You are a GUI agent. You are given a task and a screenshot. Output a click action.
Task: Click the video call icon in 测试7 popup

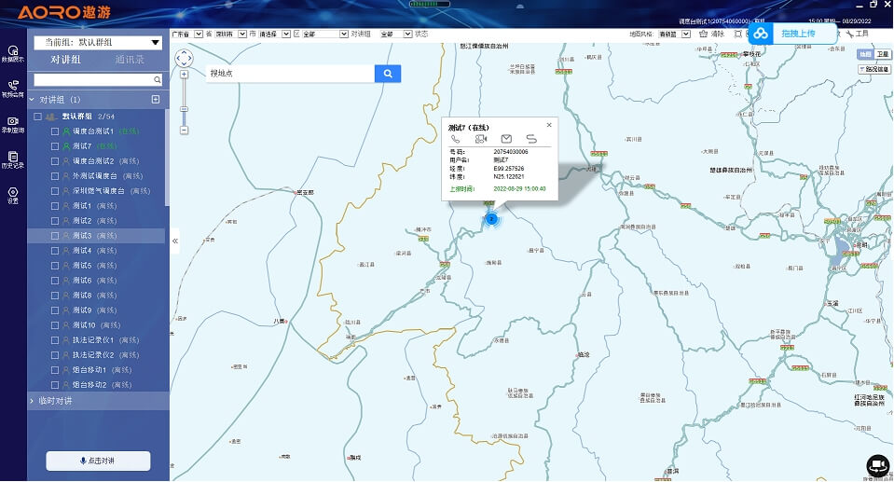click(x=481, y=139)
